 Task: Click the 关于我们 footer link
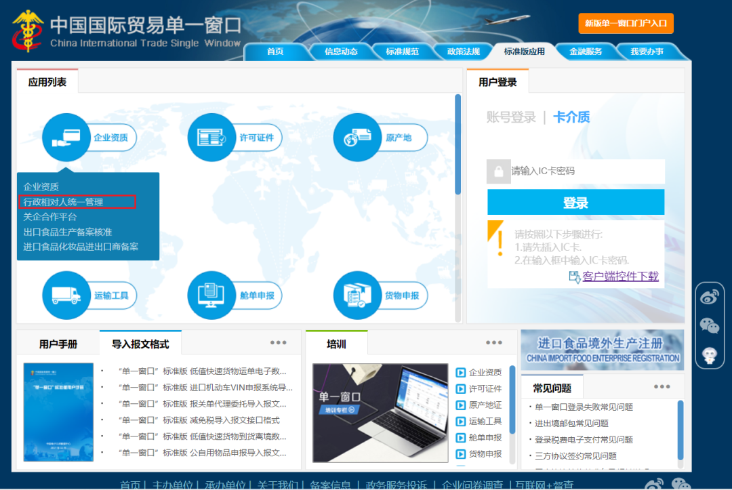tap(278, 485)
